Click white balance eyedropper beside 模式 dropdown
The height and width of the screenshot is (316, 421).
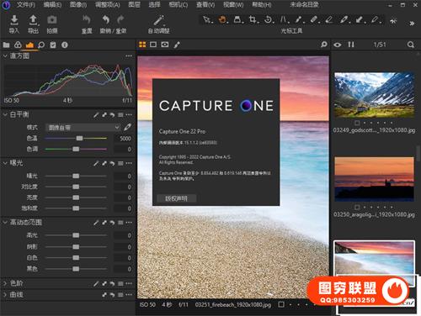click(x=127, y=127)
